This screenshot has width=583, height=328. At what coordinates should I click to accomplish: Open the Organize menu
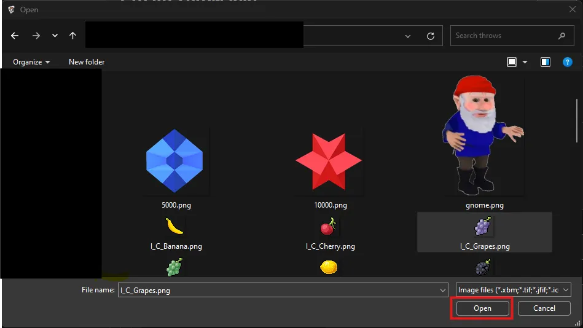pyautogui.click(x=31, y=62)
